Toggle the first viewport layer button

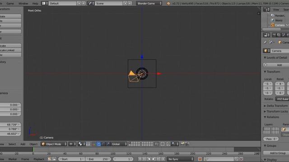[x=130, y=143]
